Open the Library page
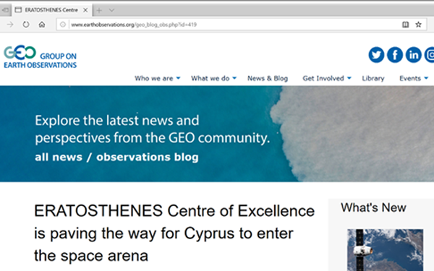 pos(373,79)
